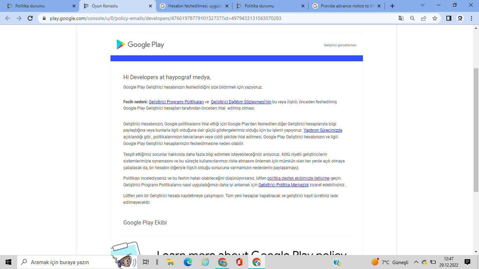Image resolution: width=479 pixels, height=269 pixels.
Task: Click the owl search highlights image
Action: 124,262
